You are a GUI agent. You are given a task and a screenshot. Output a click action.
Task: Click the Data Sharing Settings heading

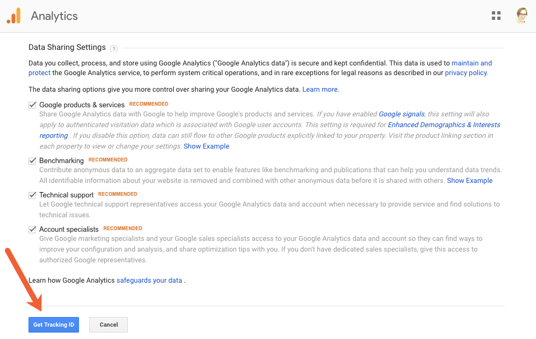67,48
